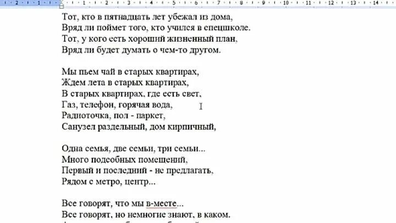
Task: Click the line 'Вряд ли поймет того, кто учился в спецшколе.'
Action: [x=156, y=28]
